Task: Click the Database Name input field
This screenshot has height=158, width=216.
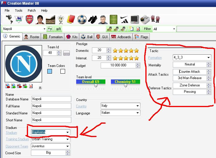Action: (51, 99)
